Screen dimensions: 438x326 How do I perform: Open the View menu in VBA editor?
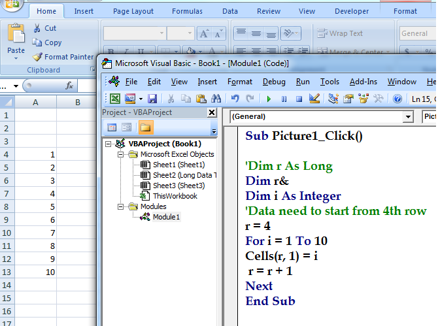pos(179,82)
